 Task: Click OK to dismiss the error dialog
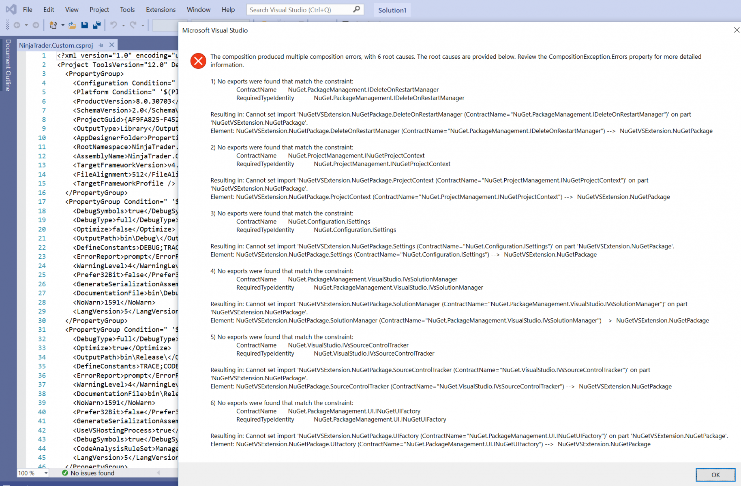coord(715,475)
